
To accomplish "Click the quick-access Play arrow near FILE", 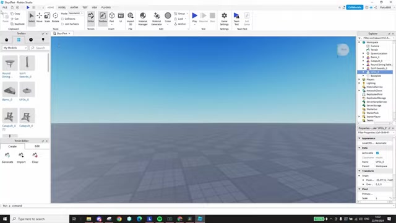I will click(28, 7).
